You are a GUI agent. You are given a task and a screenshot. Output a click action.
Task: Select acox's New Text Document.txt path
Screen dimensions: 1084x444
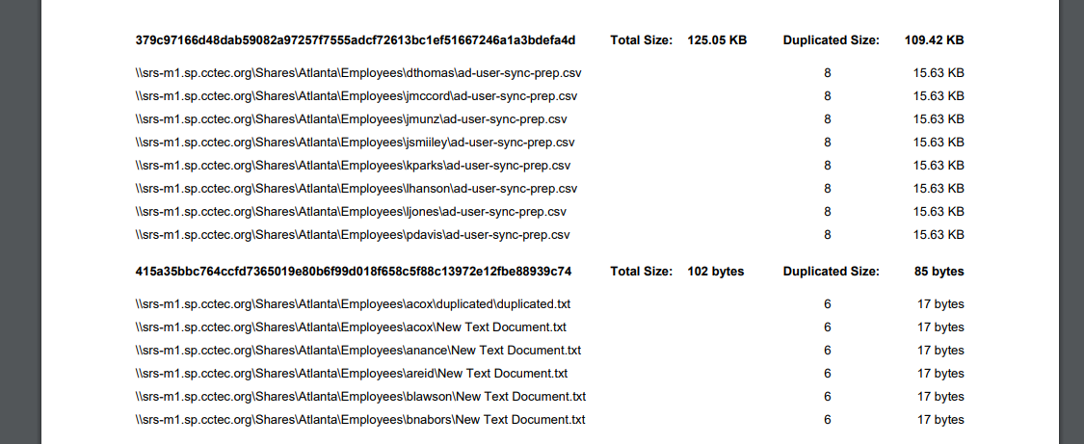coord(351,327)
